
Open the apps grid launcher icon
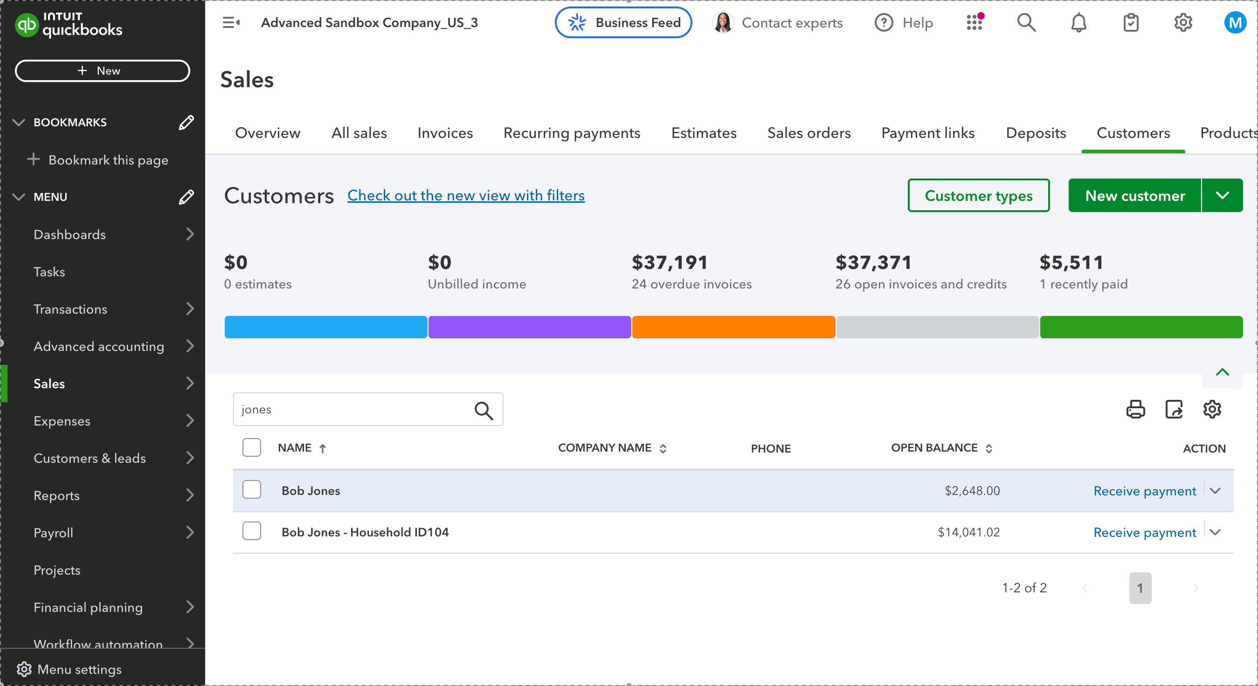975,22
